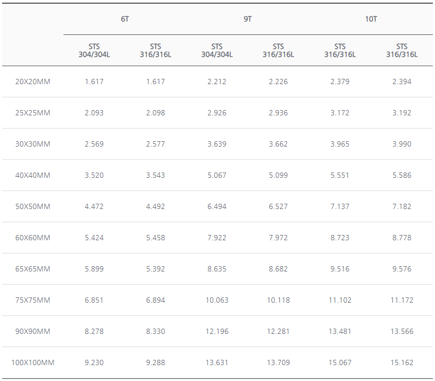Click the 9T column group header
This screenshot has height=381, width=435.
coord(248,19)
